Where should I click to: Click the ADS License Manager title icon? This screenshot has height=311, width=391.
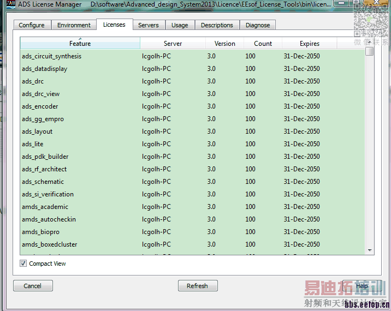[11, 4]
